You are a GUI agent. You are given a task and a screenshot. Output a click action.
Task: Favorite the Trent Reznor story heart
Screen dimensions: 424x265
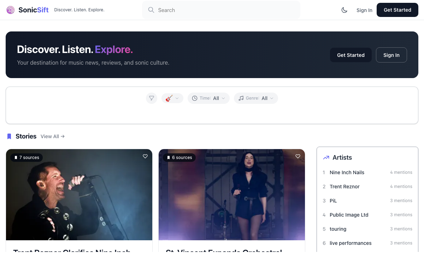click(x=145, y=156)
